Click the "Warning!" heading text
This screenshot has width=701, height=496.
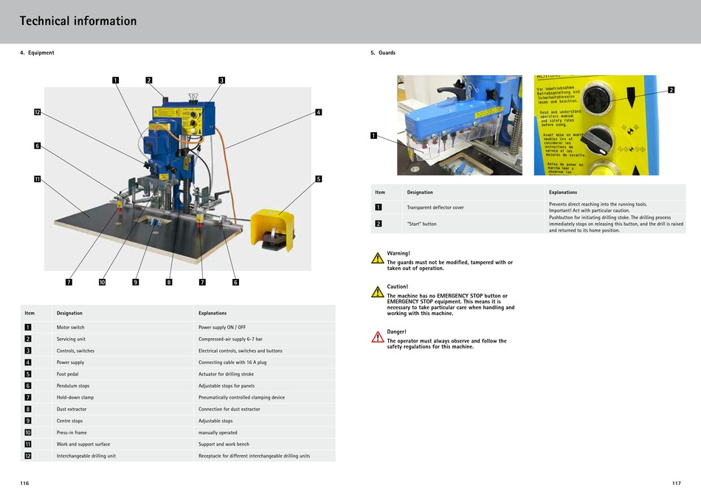[398, 253]
